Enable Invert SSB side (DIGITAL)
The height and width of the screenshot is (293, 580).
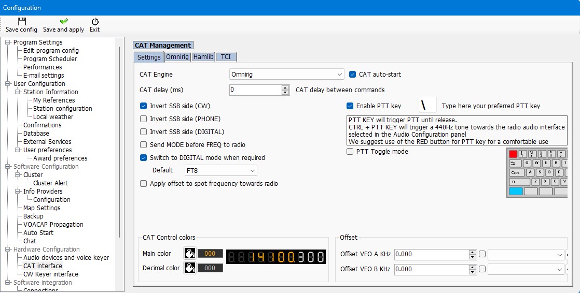point(144,131)
